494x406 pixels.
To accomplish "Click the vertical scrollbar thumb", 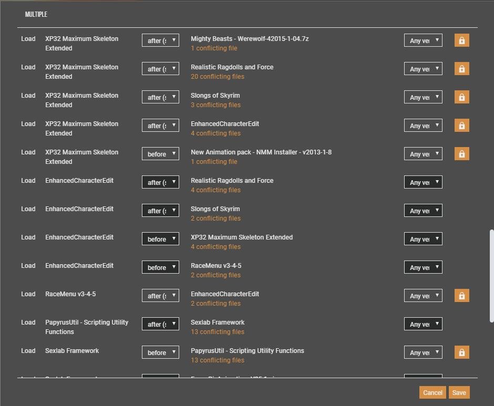I will coord(491,276).
